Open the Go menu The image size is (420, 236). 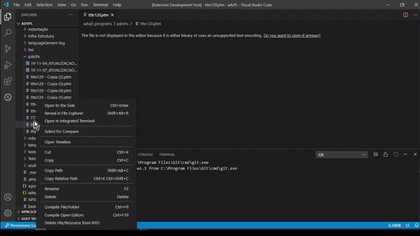click(x=73, y=5)
